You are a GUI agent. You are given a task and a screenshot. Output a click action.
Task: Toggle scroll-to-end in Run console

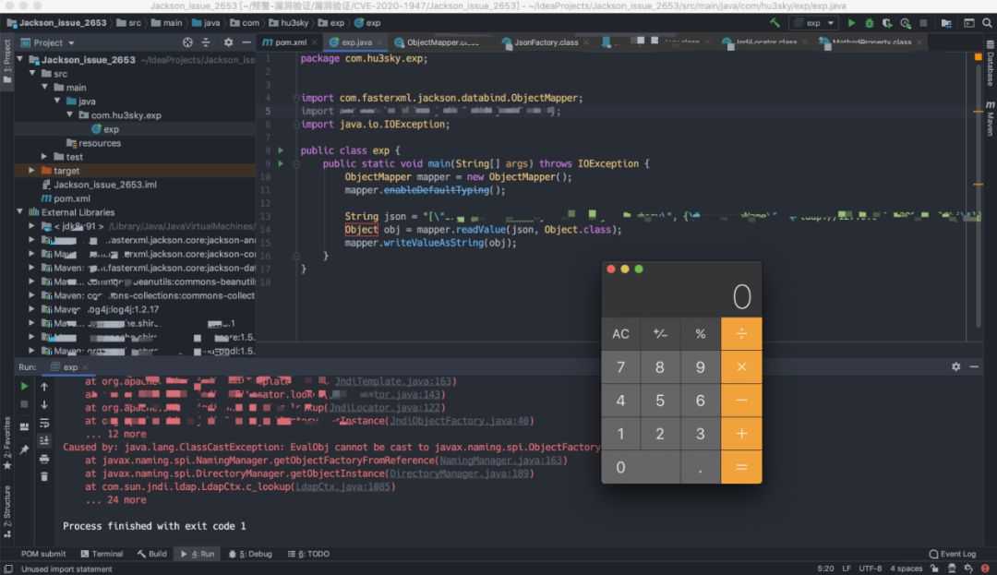click(44, 440)
